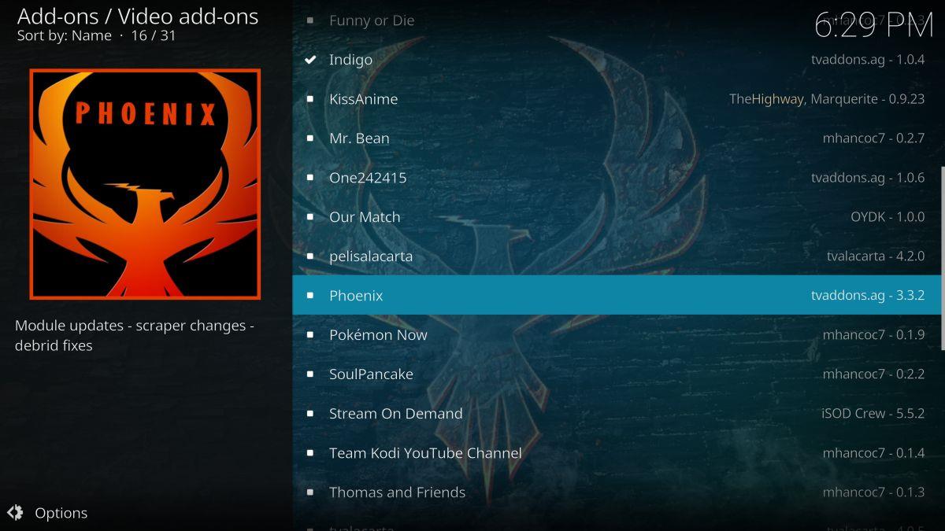Open the Options gear icon
Screen dimensions: 945x531
click(15, 513)
